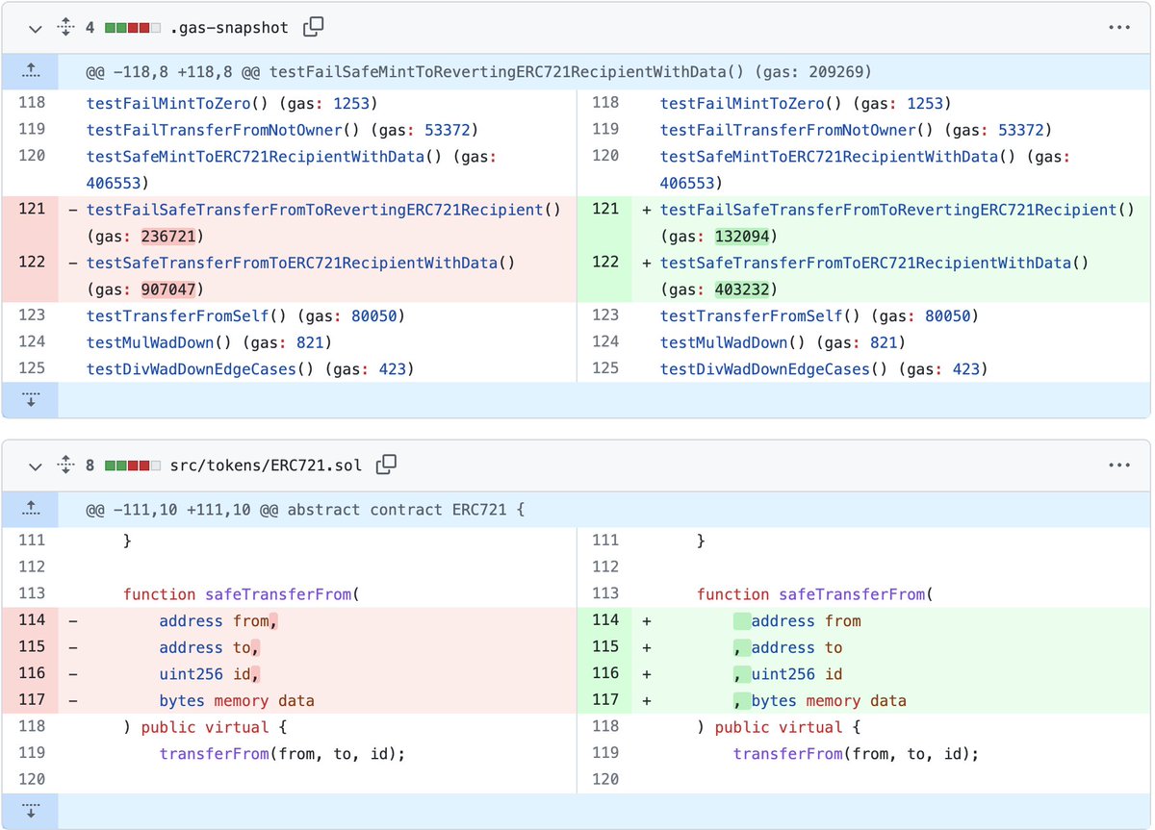Select added gas value 403232

click(x=743, y=289)
